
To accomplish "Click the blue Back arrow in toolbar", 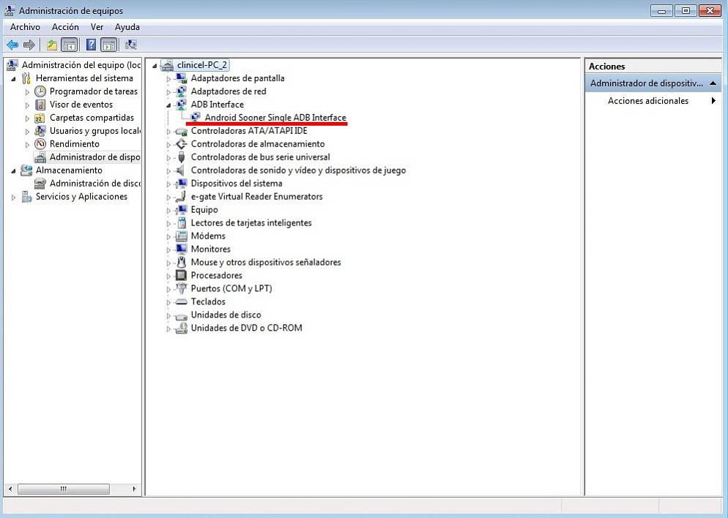I will tap(12, 45).
